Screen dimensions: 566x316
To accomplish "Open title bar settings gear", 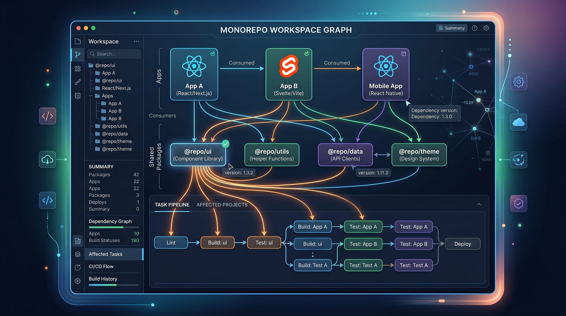I will click(x=486, y=28).
